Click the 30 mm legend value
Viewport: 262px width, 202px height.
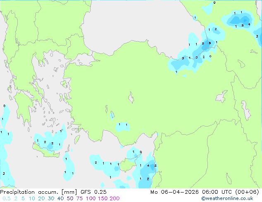pos(51,199)
